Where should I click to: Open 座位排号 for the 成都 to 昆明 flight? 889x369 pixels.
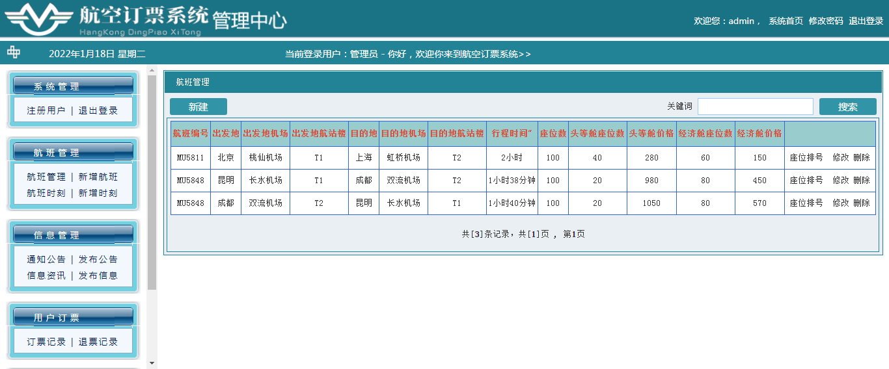[x=806, y=203]
